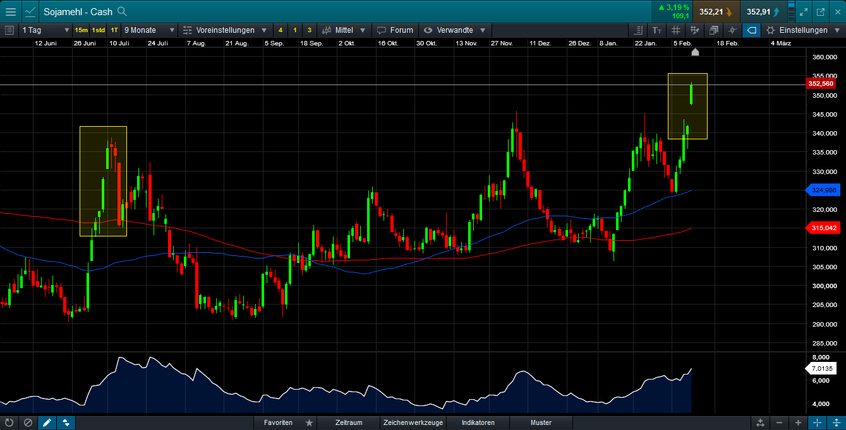This screenshot has height=430, width=846.
Task: Click the text size (Tt) icon
Action: click(657, 30)
